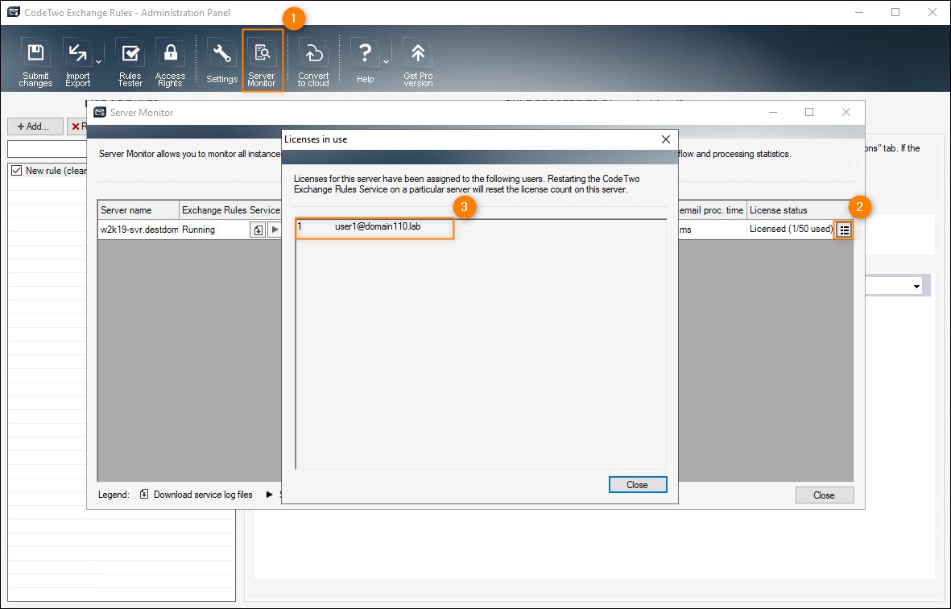Toggle the New rule checkbox
Viewport: 951px width, 609px height.
coord(16,171)
